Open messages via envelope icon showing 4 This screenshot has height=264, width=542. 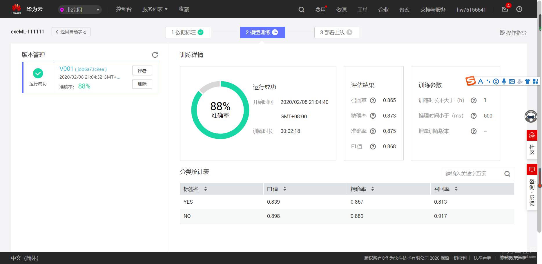505,9
